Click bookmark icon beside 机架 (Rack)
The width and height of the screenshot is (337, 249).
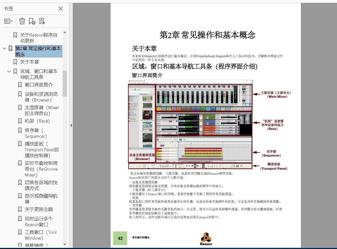click(x=20, y=121)
